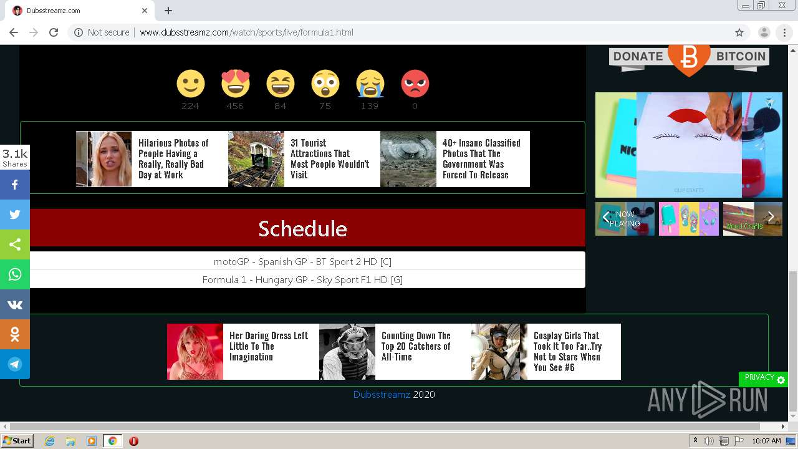Click the crying face reaction emoji
798x449 pixels.
370,84
